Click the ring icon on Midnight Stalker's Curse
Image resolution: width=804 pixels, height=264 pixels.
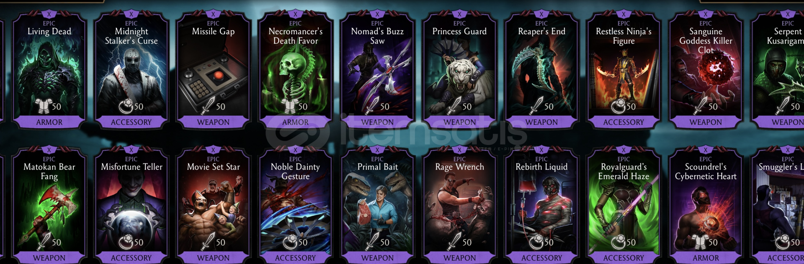pos(126,107)
